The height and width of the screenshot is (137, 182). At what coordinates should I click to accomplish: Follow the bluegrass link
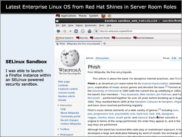click(167, 114)
